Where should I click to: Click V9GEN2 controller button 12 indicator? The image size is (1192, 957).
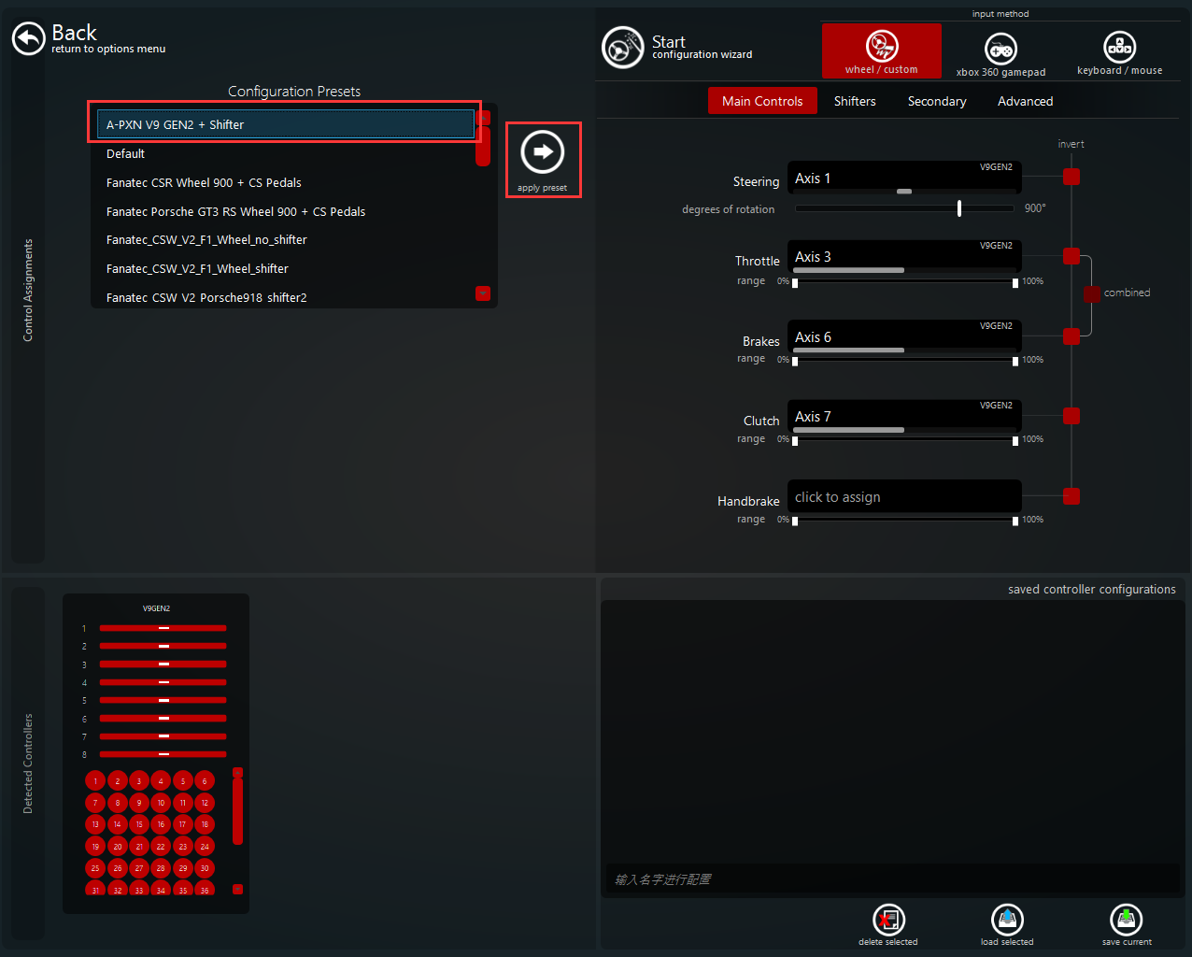pyautogui.click(x=205, y=803)
